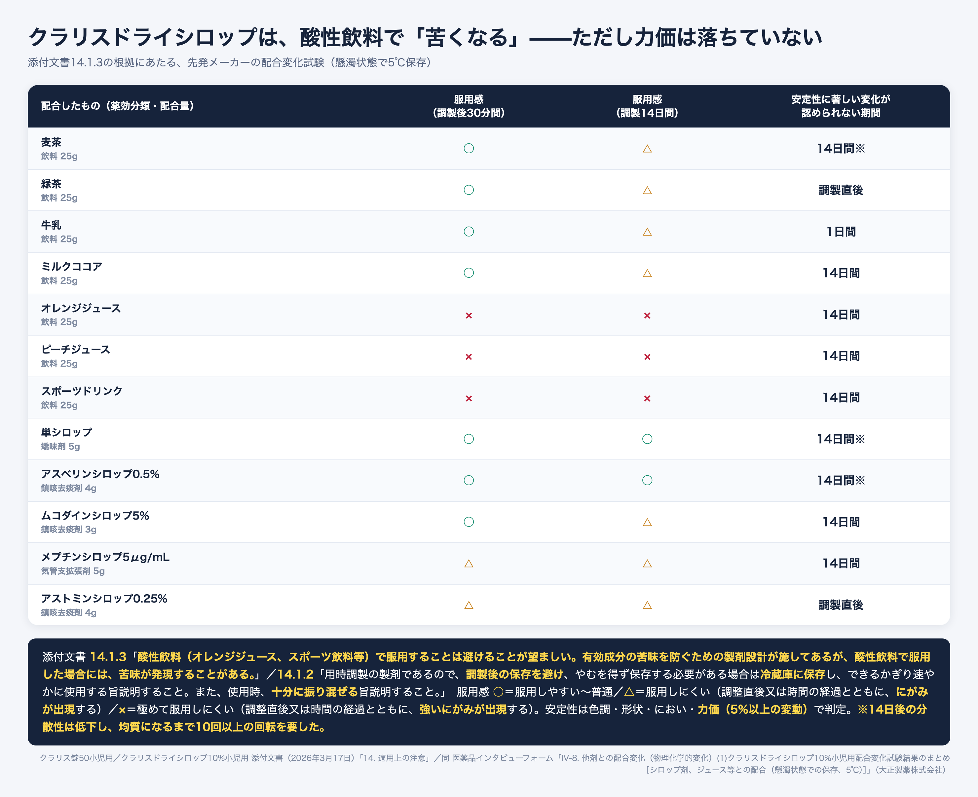Click the 安定性に著しい変化が認められない期間 header
Image resolution: width=978 pixels, height=797 pixels.
840,106
